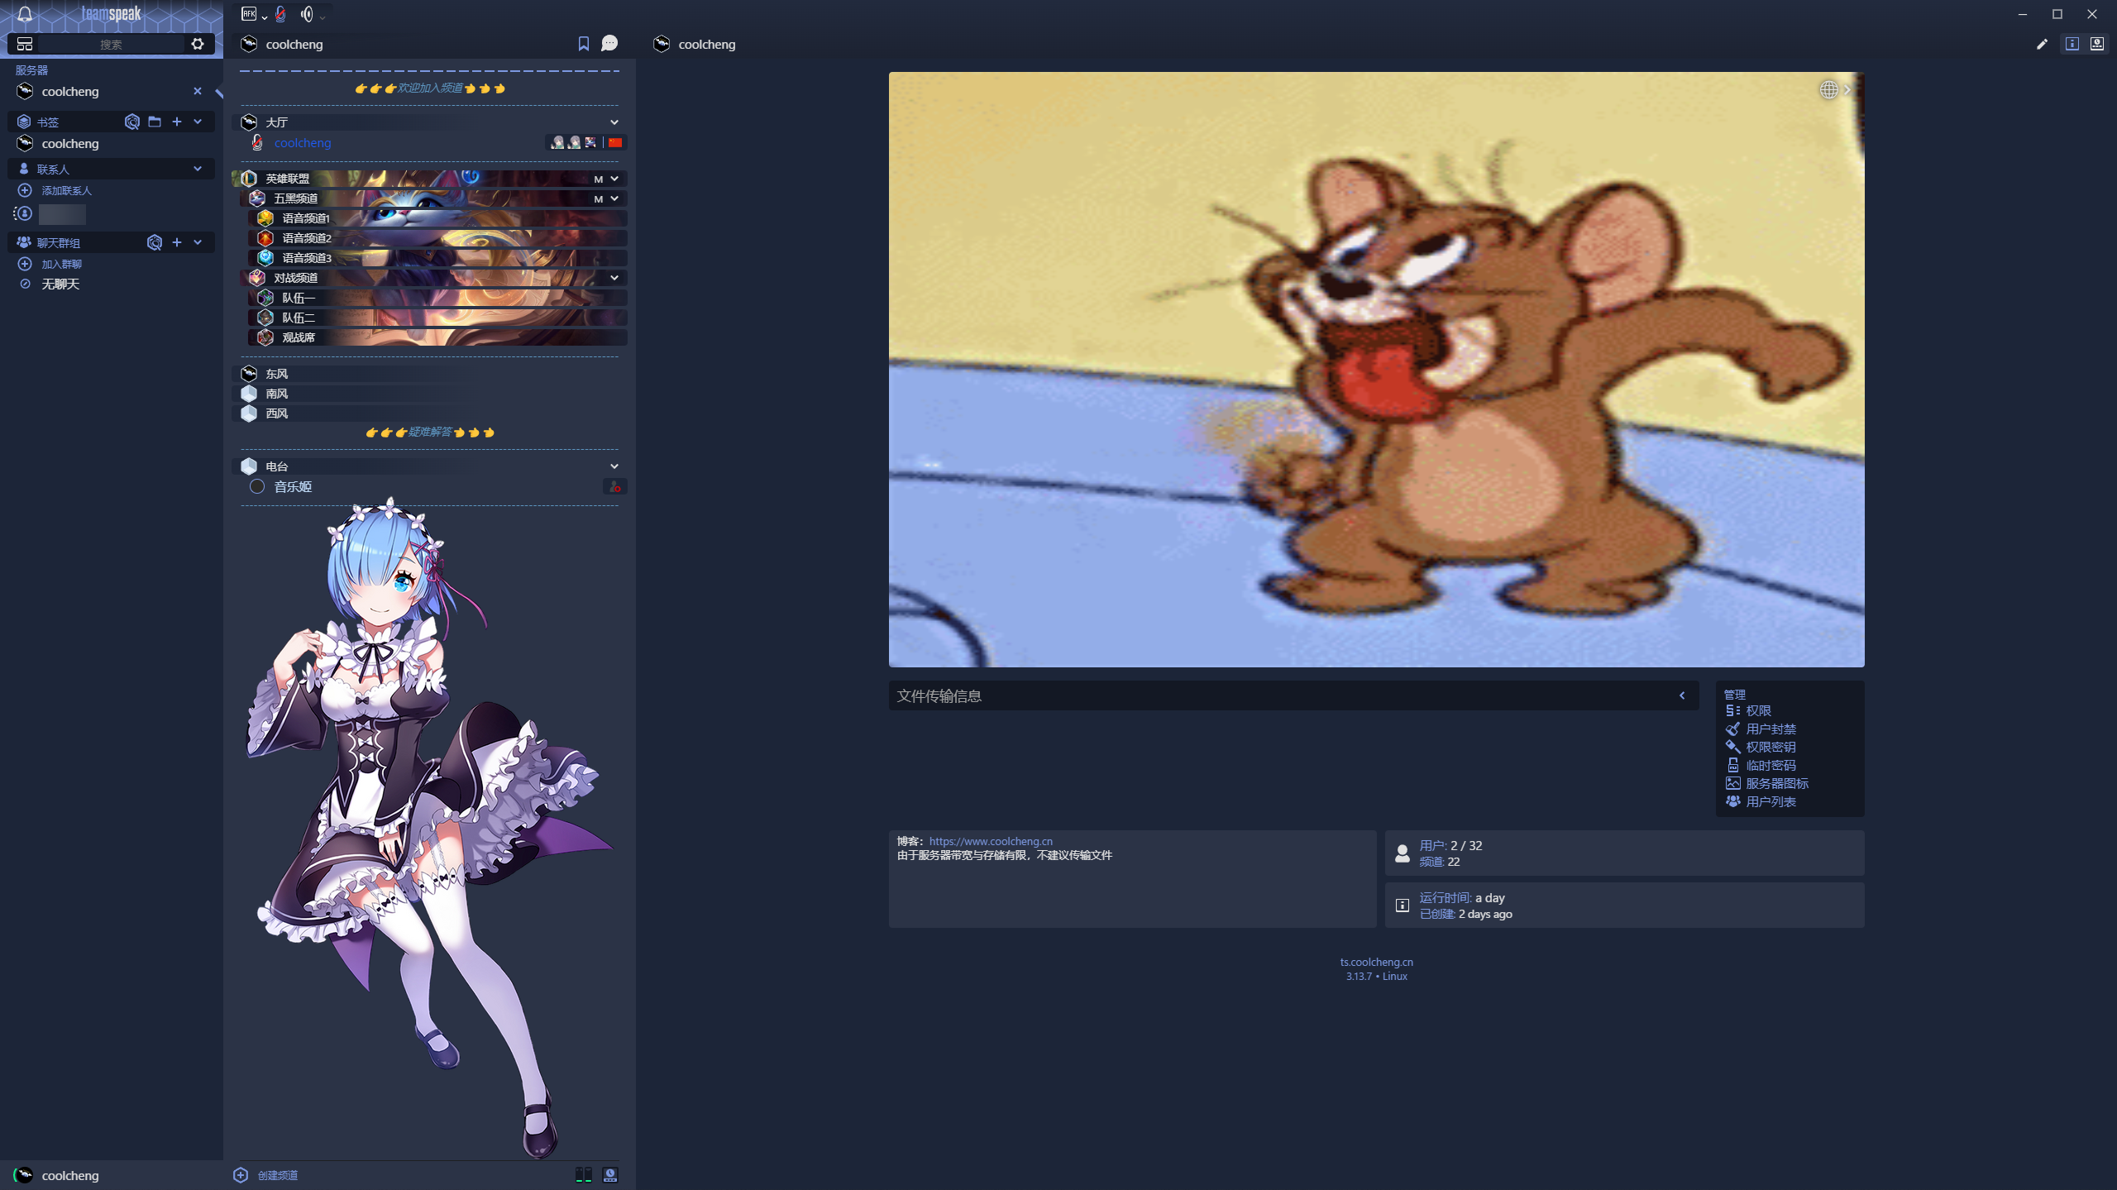Join the 观战席 spectator channel
This screenshot has height=1190, width=2117.
[437, 337]
